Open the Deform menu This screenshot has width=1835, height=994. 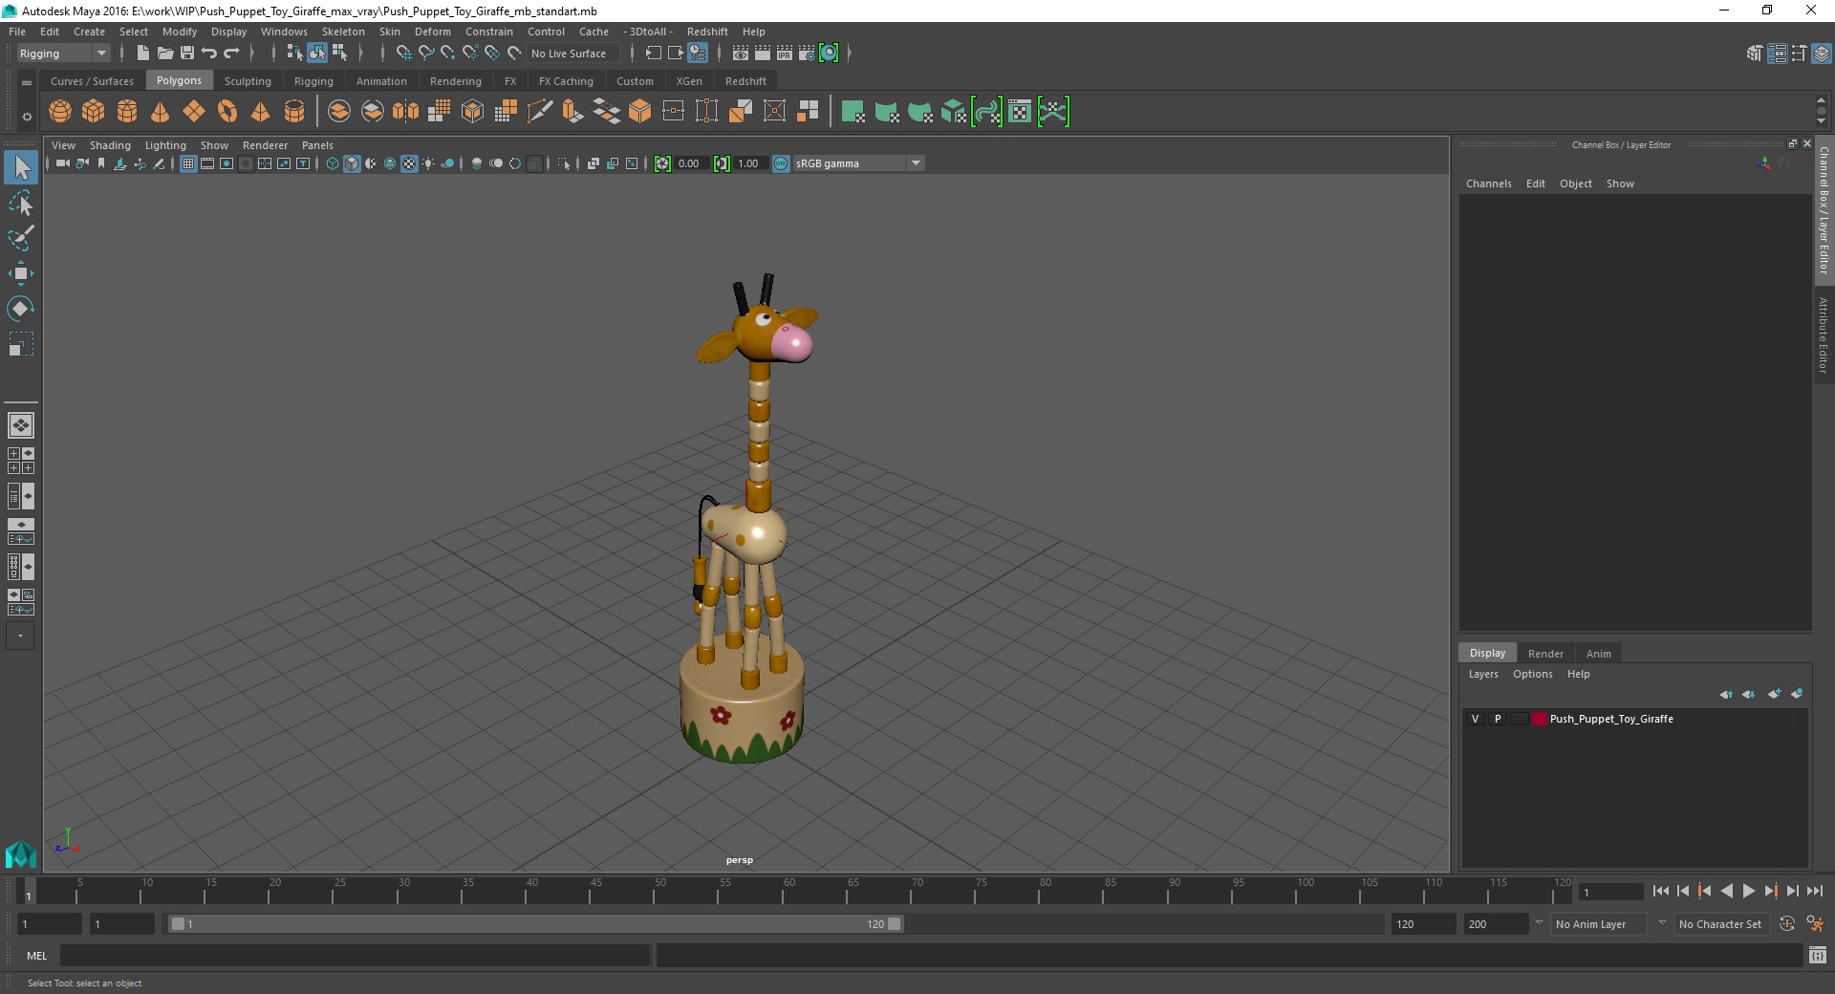pyautogui.click(x=432, y=32)
